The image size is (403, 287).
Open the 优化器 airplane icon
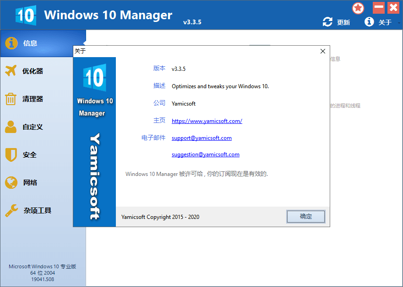pyautogui.click(x=11, y=71)
